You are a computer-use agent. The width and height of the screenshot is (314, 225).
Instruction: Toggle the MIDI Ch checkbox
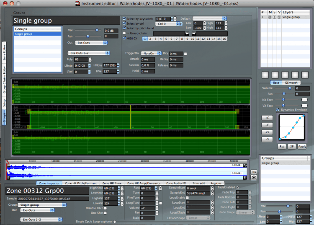(x=124, y=38)
